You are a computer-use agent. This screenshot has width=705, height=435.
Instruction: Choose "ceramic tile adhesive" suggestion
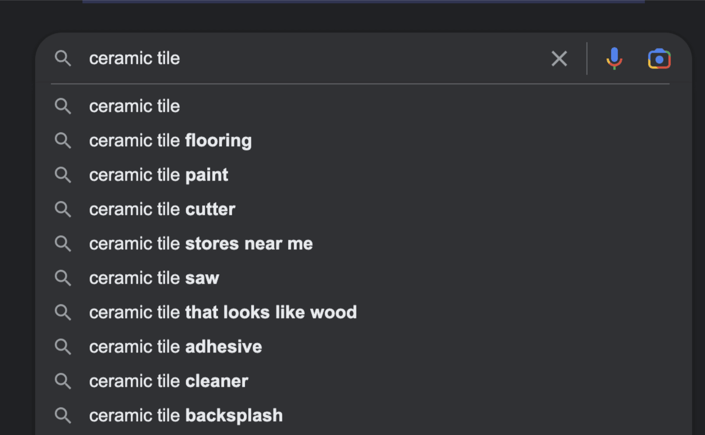(175, 347)
